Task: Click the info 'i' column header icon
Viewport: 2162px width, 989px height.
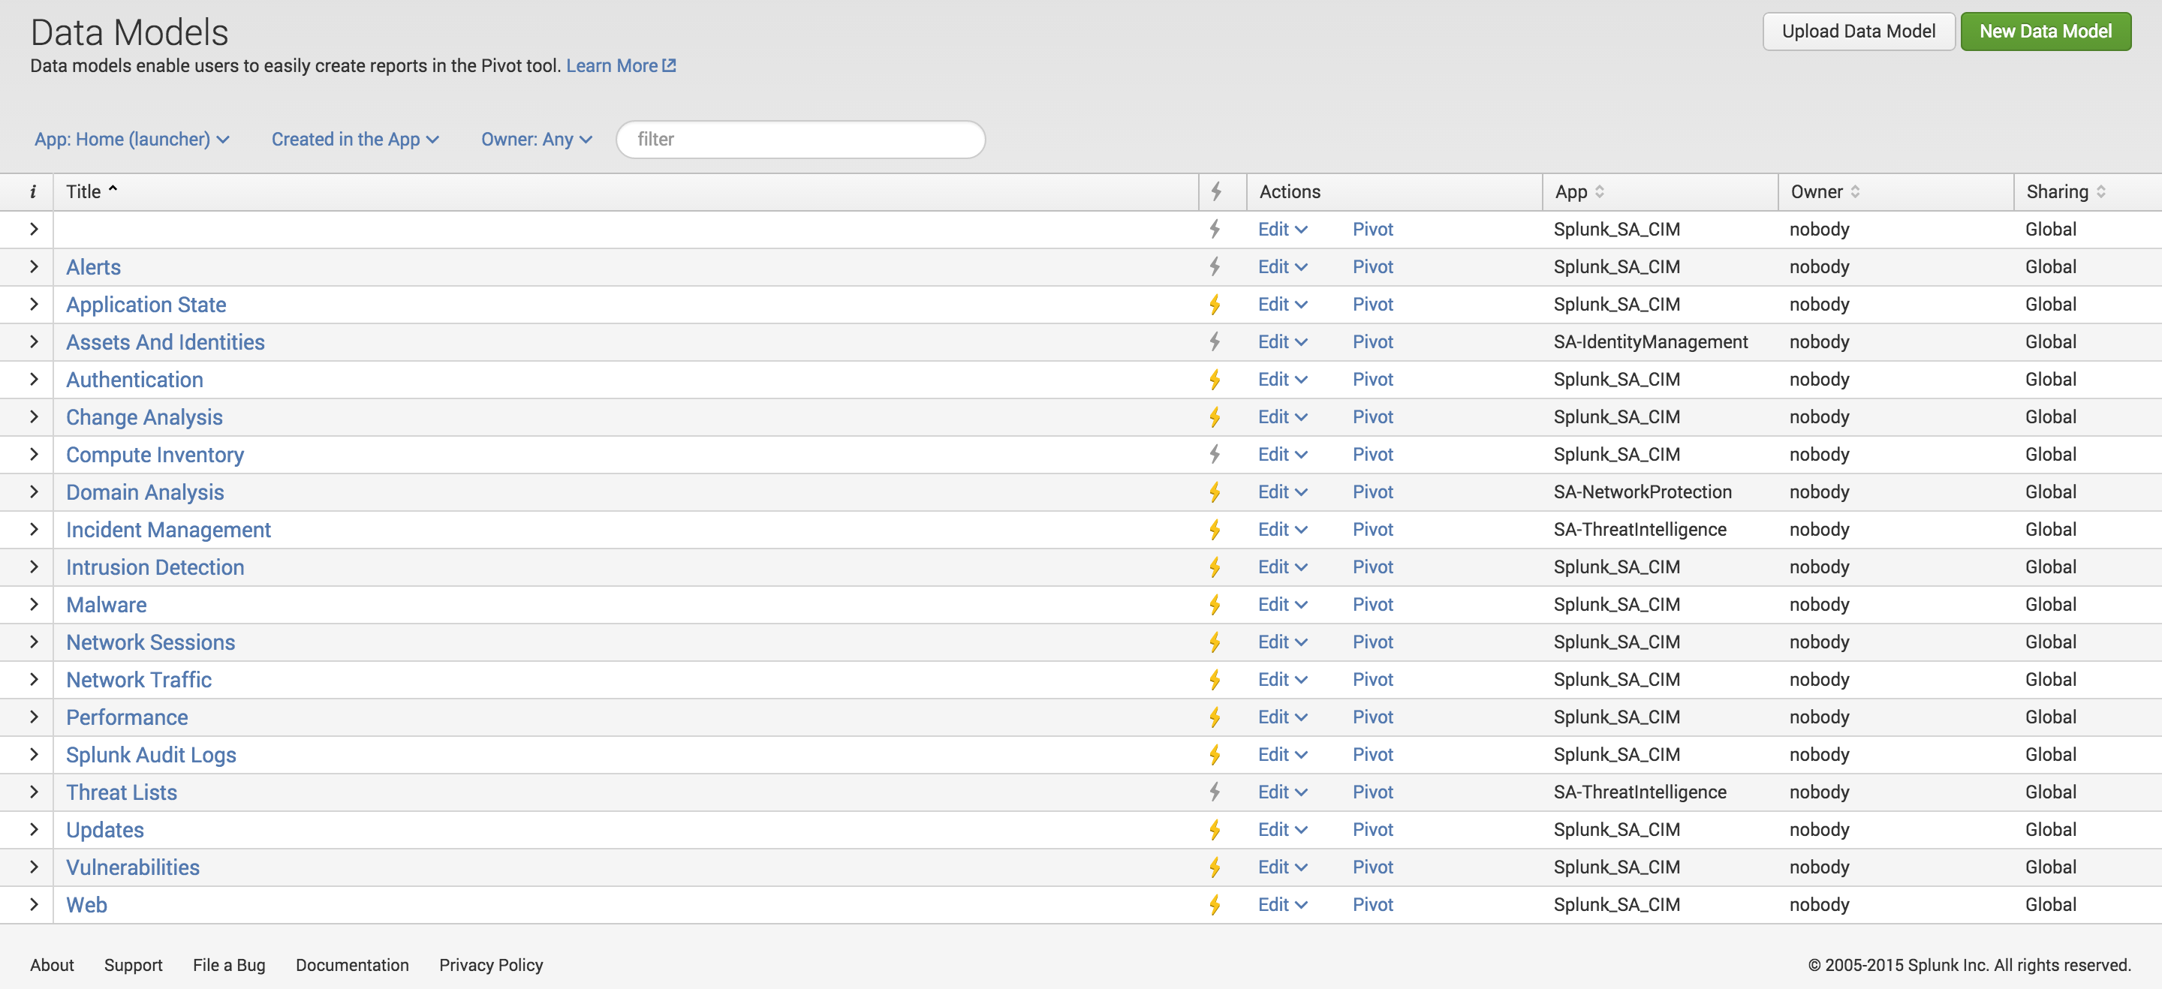Action: pos(33,192)
